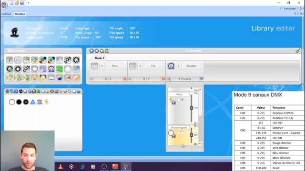Click the presets list scroll up arrow
Screen dimensions: 305x171
[x=200, y=90]
